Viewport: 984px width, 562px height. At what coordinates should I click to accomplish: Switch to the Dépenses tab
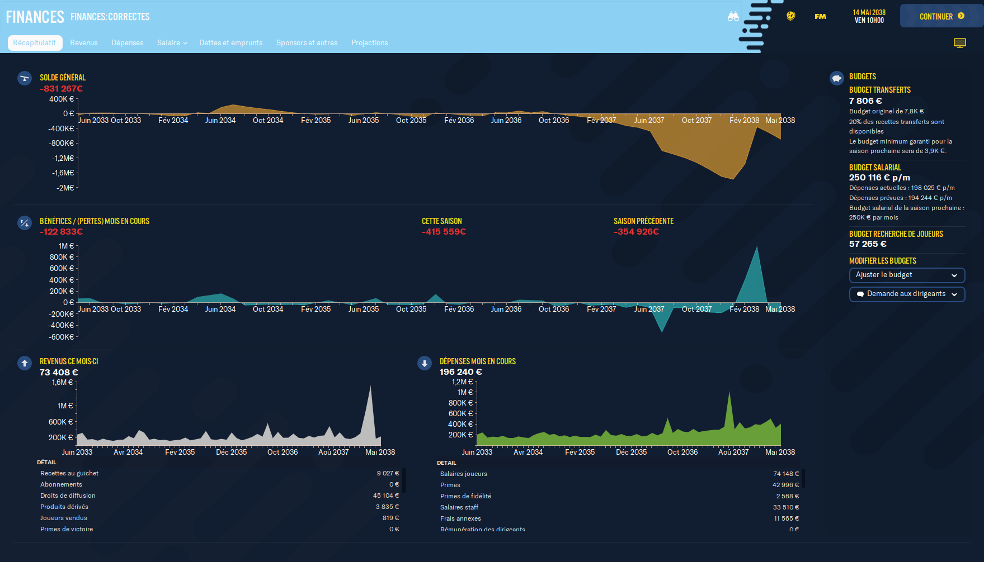(128, 43)
